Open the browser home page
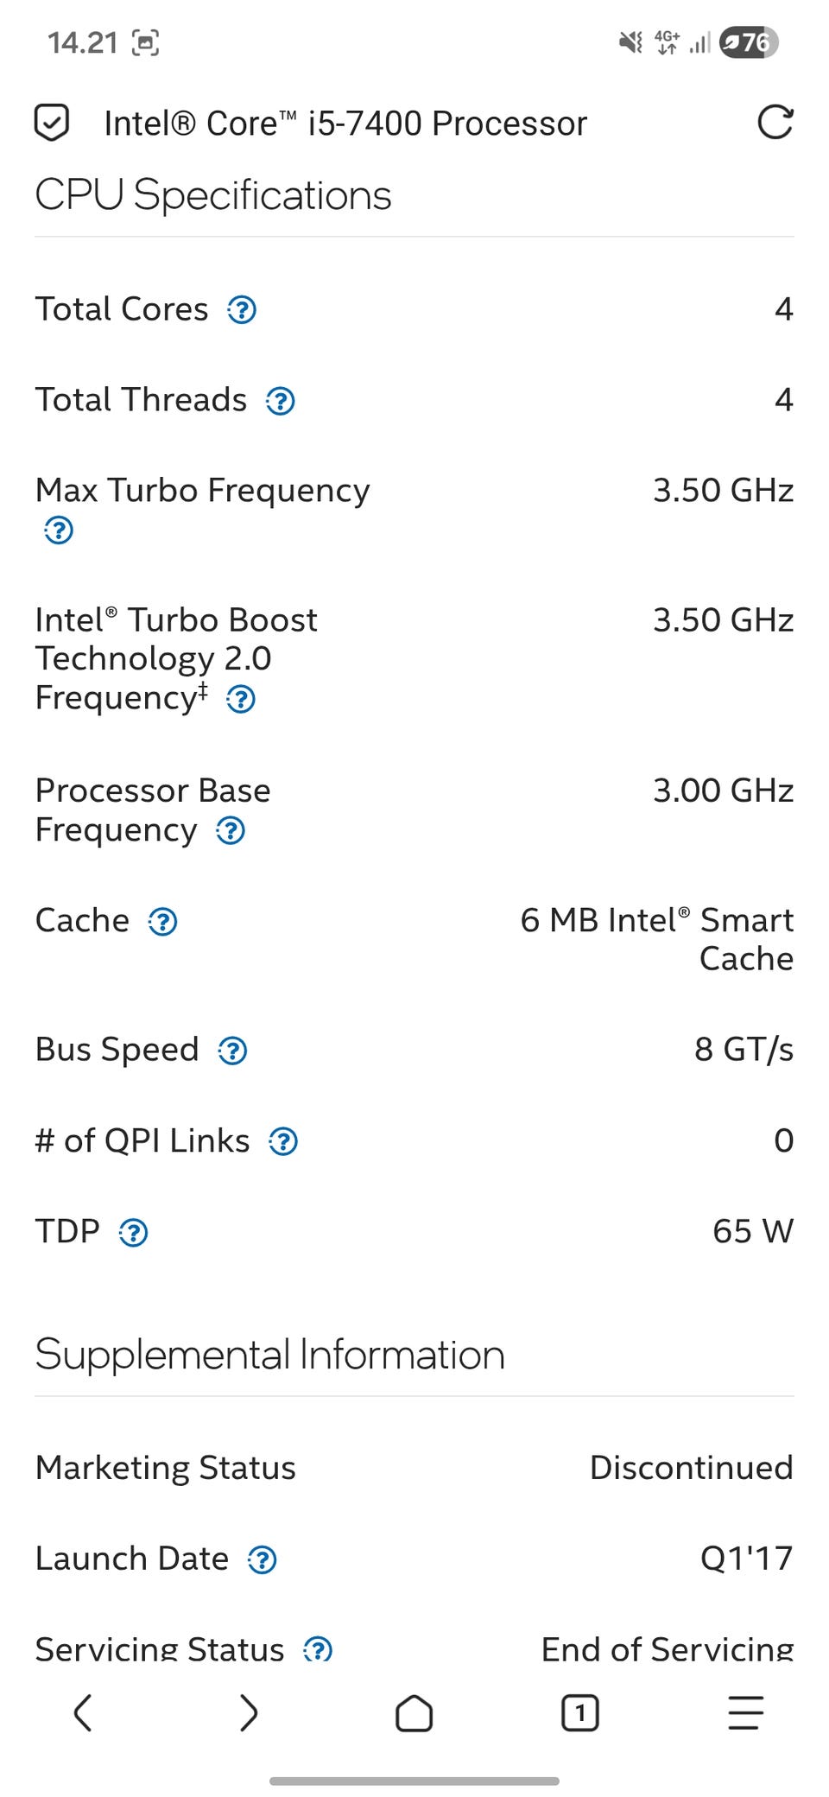This screenshot has width=829, height=1797. pyautogui.click(x=414, y=1712)
